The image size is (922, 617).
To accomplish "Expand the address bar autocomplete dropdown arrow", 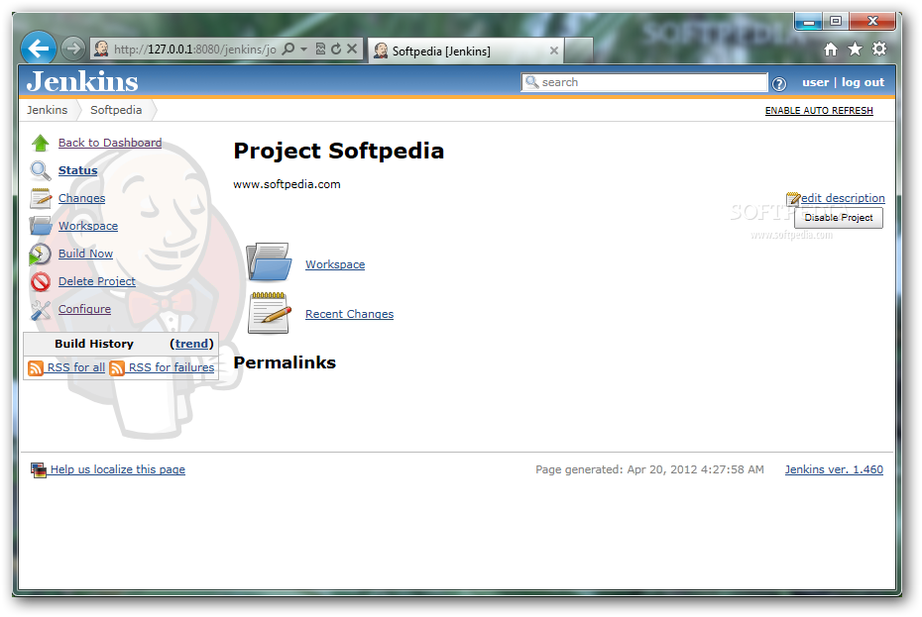I will [304, 50].
